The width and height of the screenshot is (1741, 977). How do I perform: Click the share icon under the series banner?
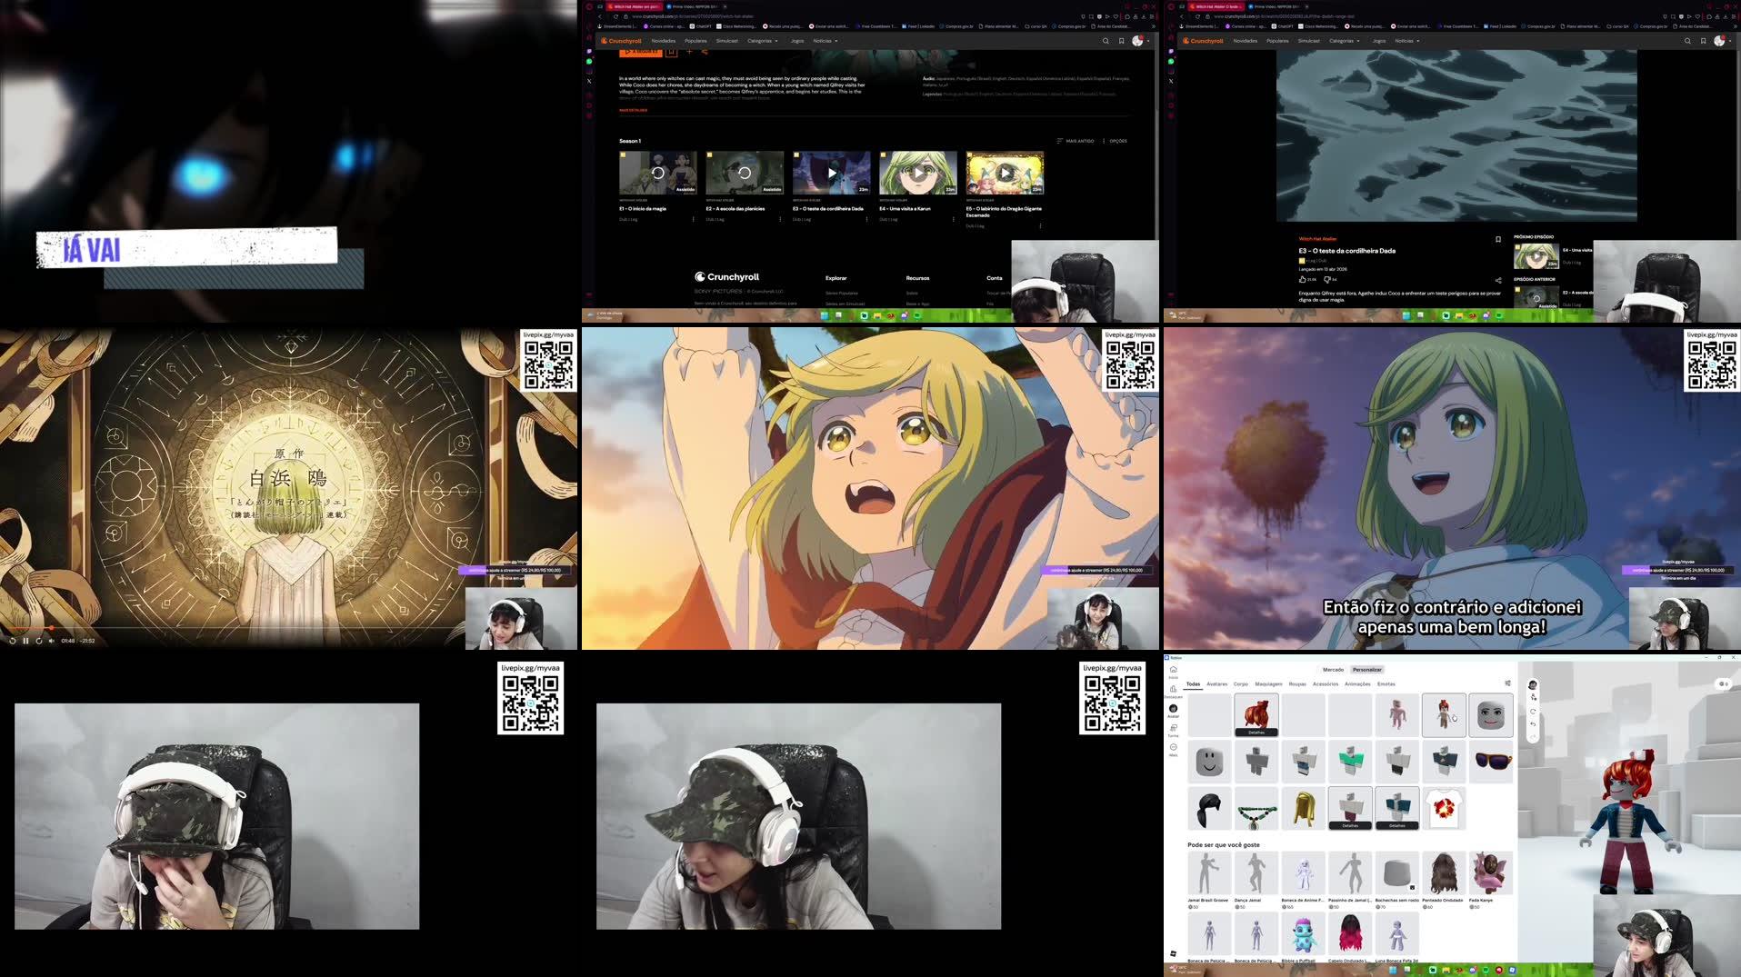coord(705,52)
